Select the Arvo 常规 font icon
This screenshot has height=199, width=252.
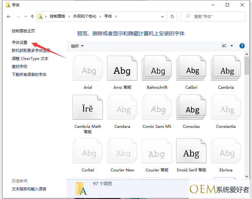coord(122,68)
